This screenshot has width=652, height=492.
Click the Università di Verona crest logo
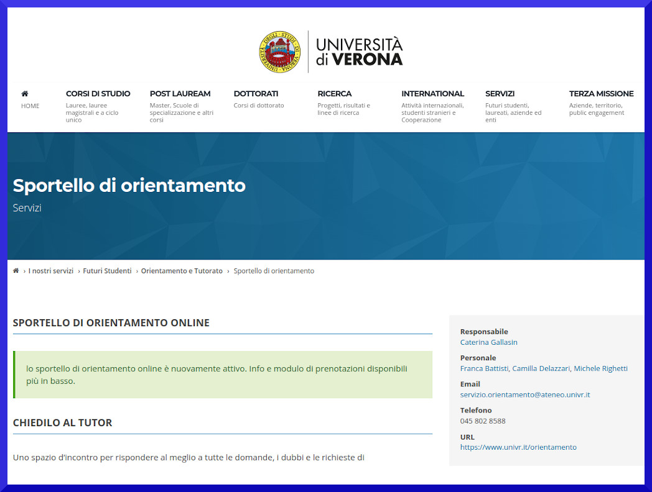279,52
